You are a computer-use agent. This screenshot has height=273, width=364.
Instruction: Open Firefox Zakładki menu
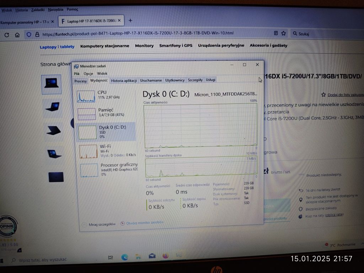(38, 10)
